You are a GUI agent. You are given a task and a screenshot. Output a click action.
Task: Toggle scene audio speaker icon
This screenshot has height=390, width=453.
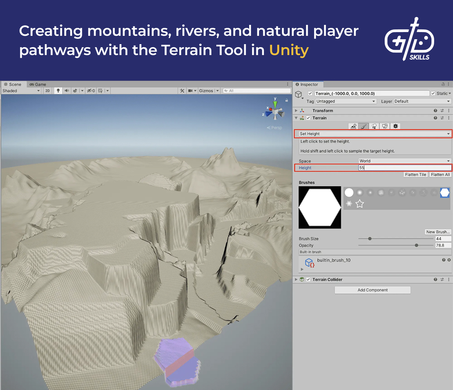click(x=67, y=91)
